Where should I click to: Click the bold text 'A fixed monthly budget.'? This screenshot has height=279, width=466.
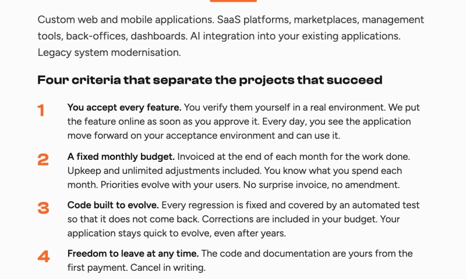pos(121,156)
